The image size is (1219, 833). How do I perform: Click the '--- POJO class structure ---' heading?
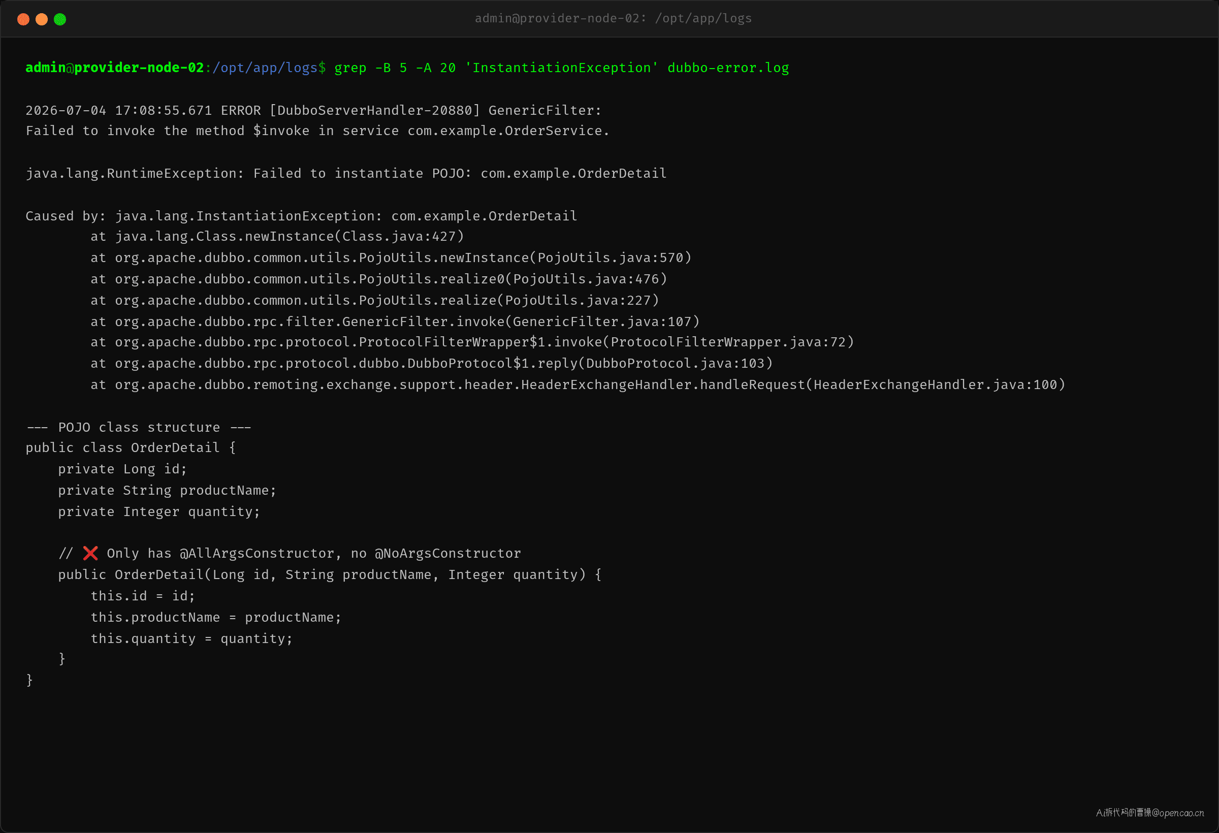139,428
